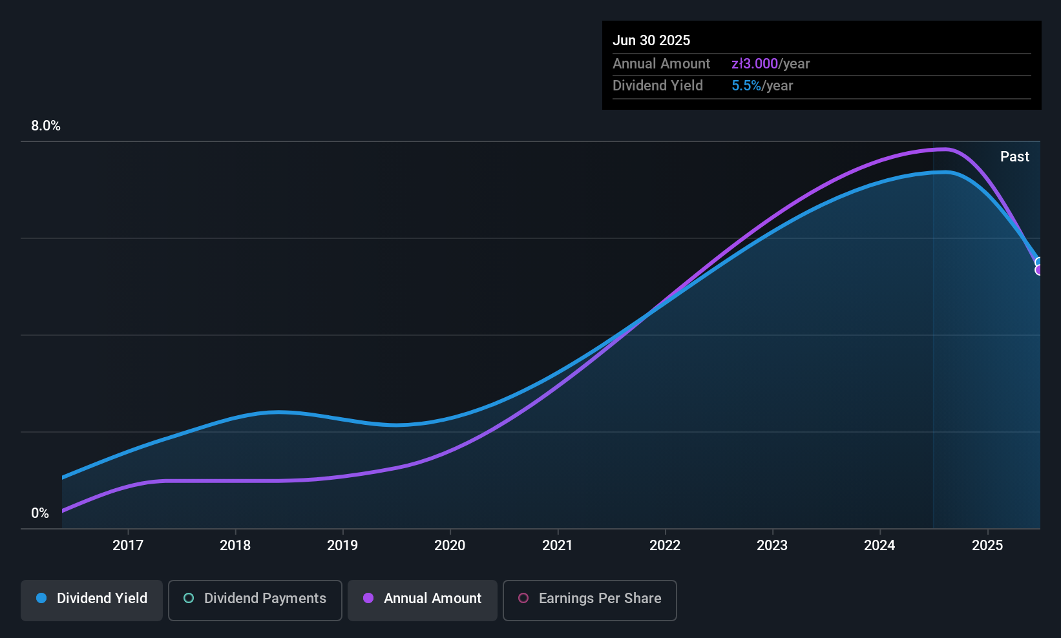Click the pink Earnings Per Share circle icon
The width and height of the screenshot is (1061, 638).
[x=523, y=599]
